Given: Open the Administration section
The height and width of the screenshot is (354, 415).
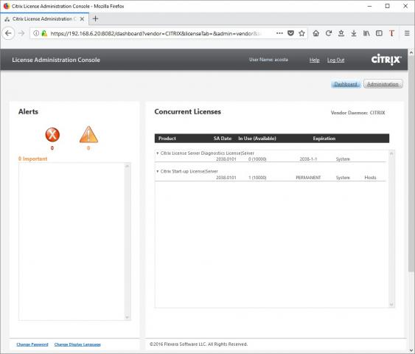Looking at the screenshot, I should tap(383, 84).
